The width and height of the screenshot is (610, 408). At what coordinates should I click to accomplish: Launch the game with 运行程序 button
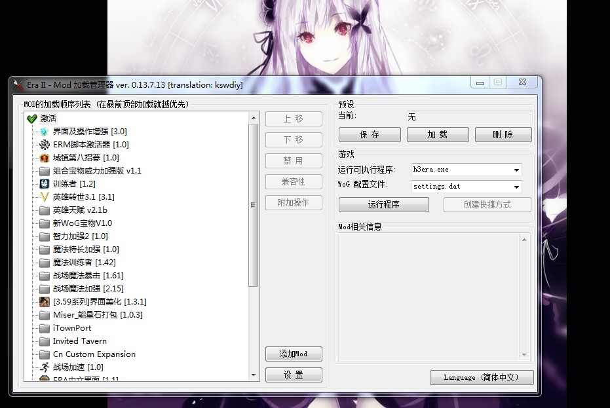383,204
